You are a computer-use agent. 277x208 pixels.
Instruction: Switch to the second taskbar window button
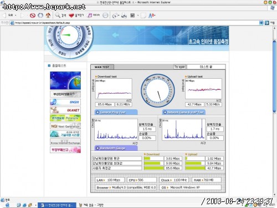click(91, 205)
